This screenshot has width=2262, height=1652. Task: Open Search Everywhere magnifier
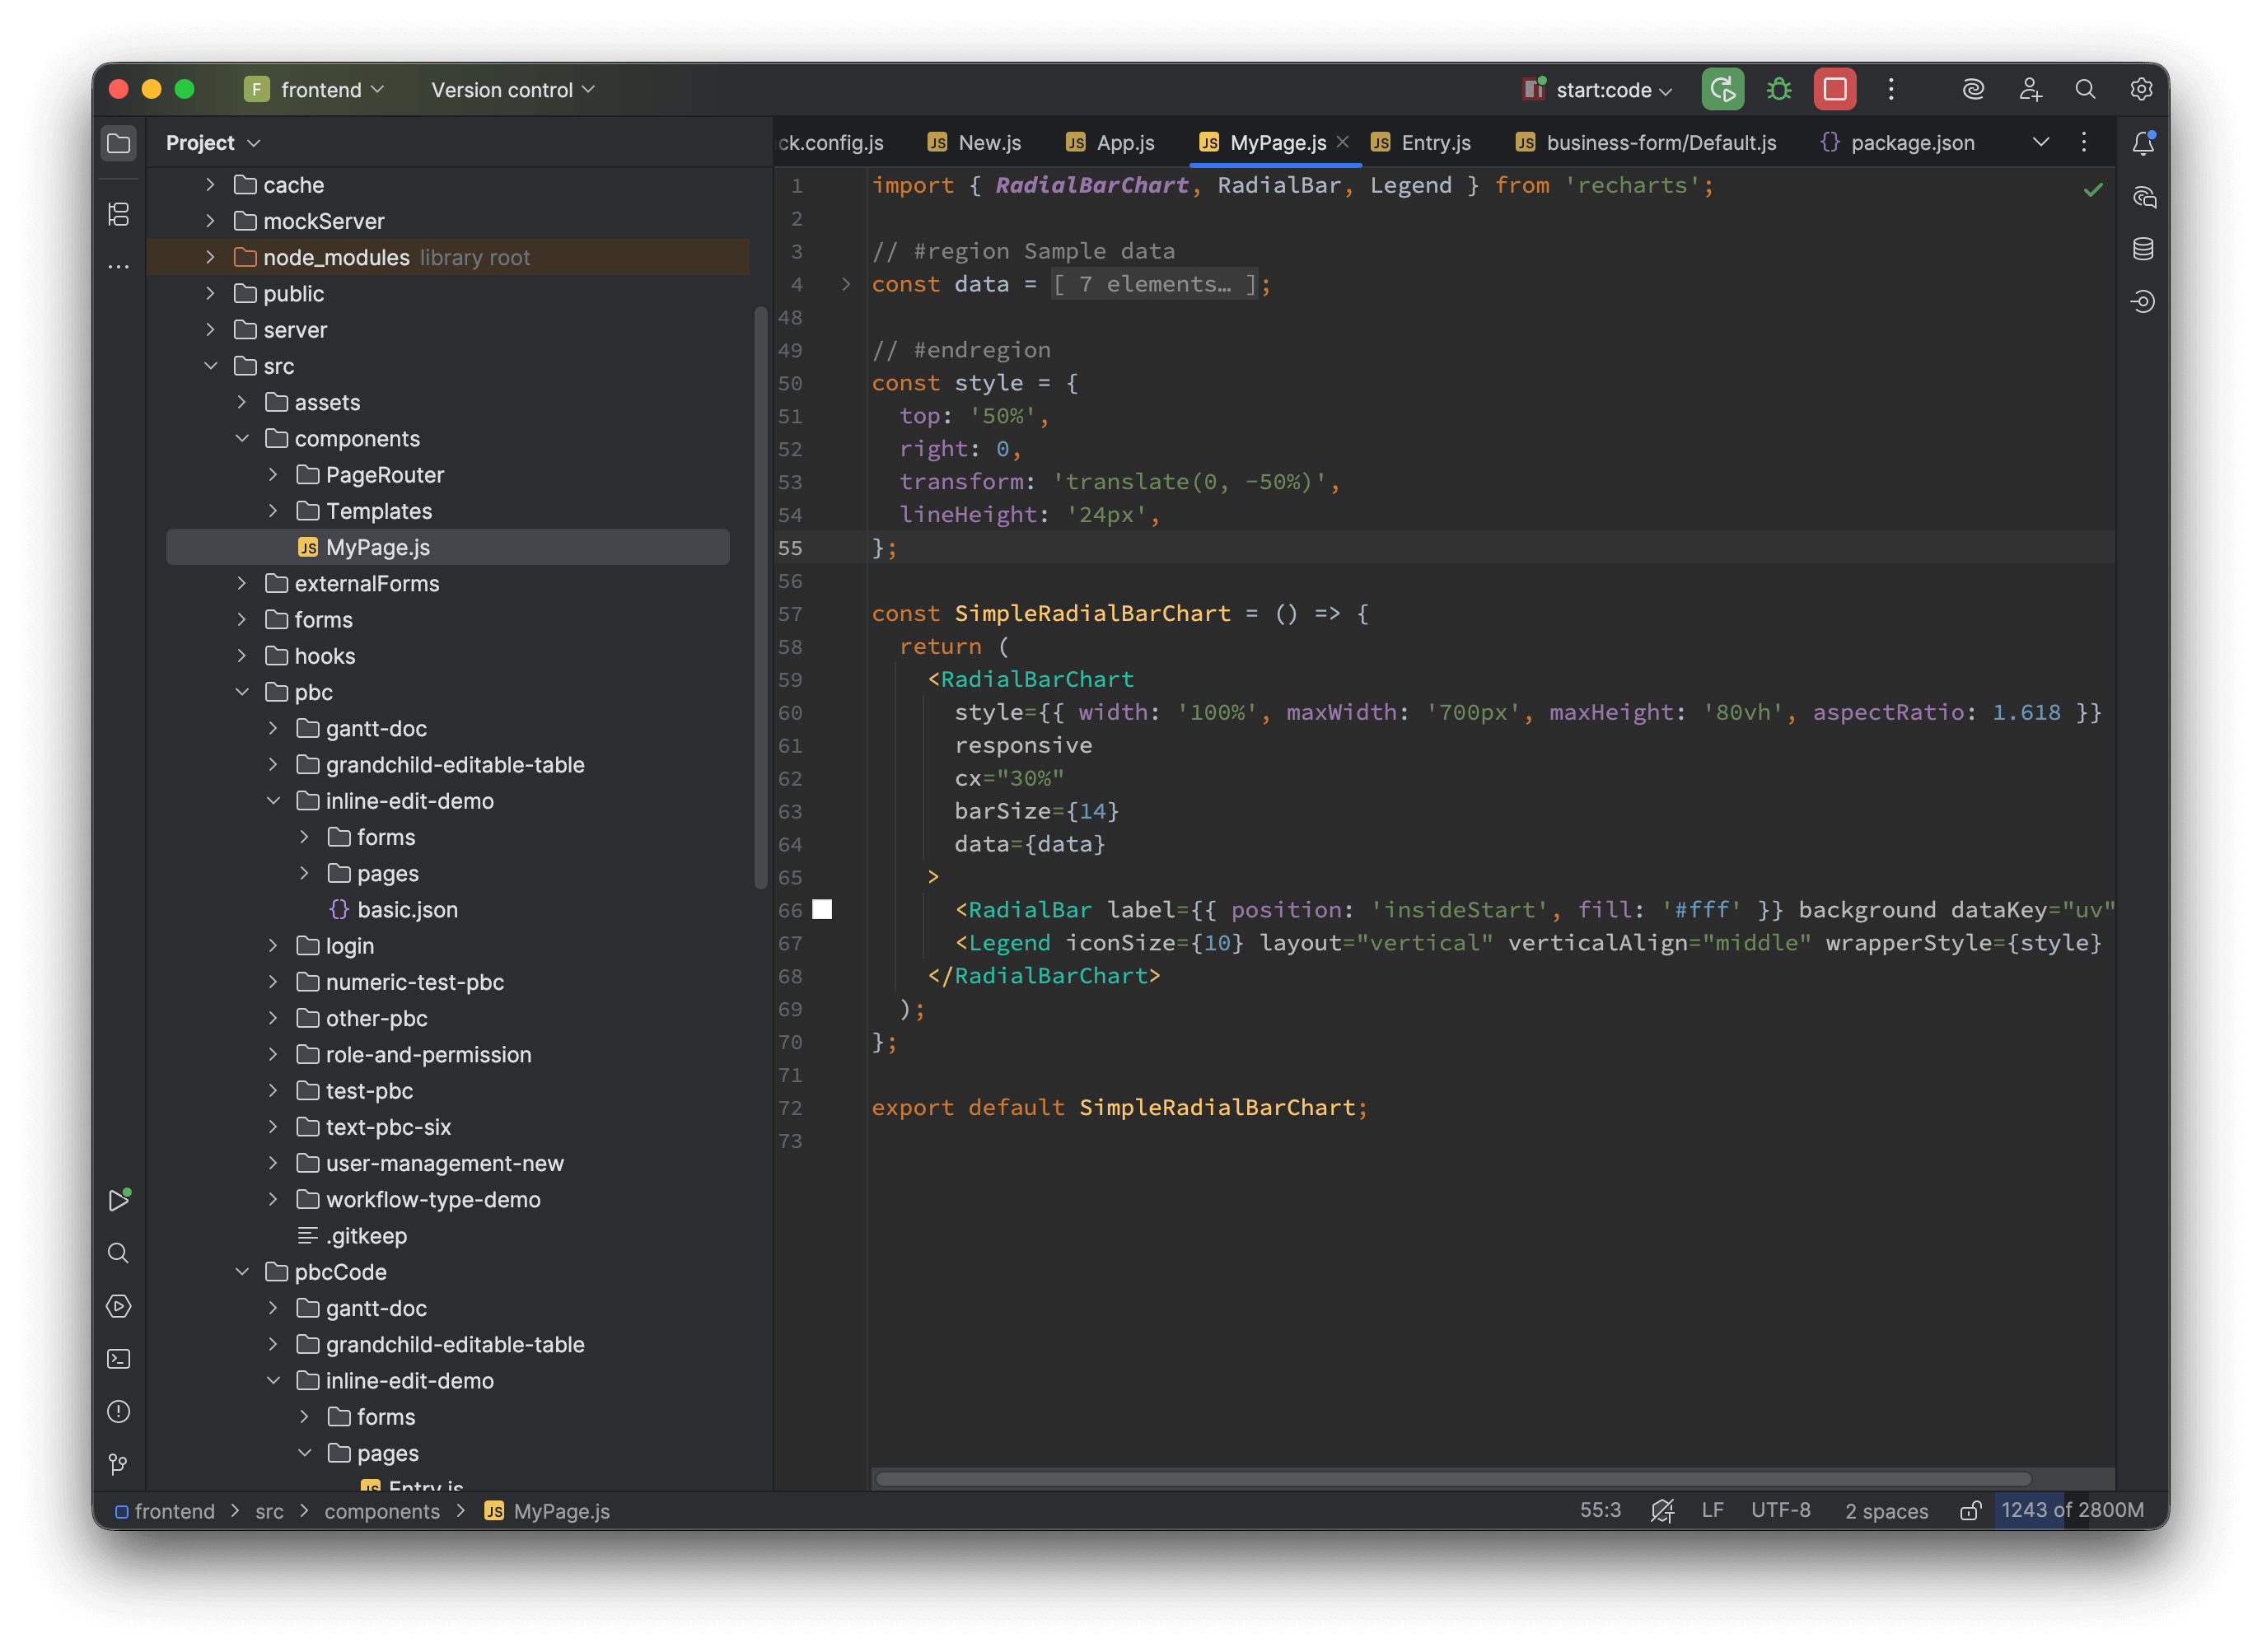point(2085,89)
